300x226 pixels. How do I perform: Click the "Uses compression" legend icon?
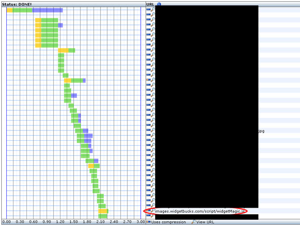tap(148, 222)
